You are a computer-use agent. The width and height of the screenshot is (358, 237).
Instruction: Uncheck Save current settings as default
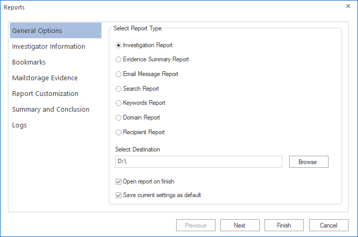[x=119, y=196]
